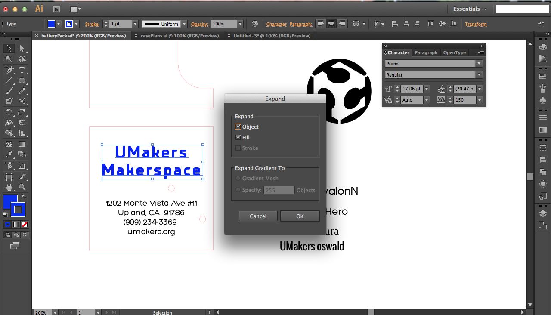The image size is (551, 315).
Task: Set text alignment to center
Action: (331, 24)
